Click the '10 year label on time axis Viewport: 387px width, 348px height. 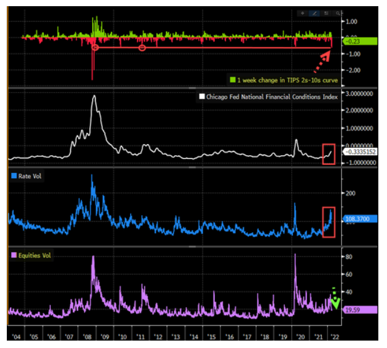tap(123, 337)
